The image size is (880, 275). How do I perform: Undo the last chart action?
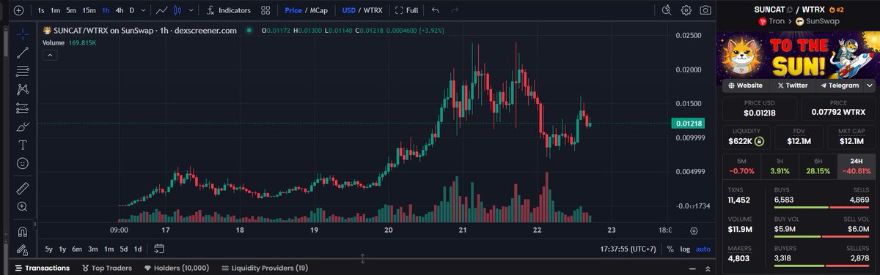coord(436,10)
